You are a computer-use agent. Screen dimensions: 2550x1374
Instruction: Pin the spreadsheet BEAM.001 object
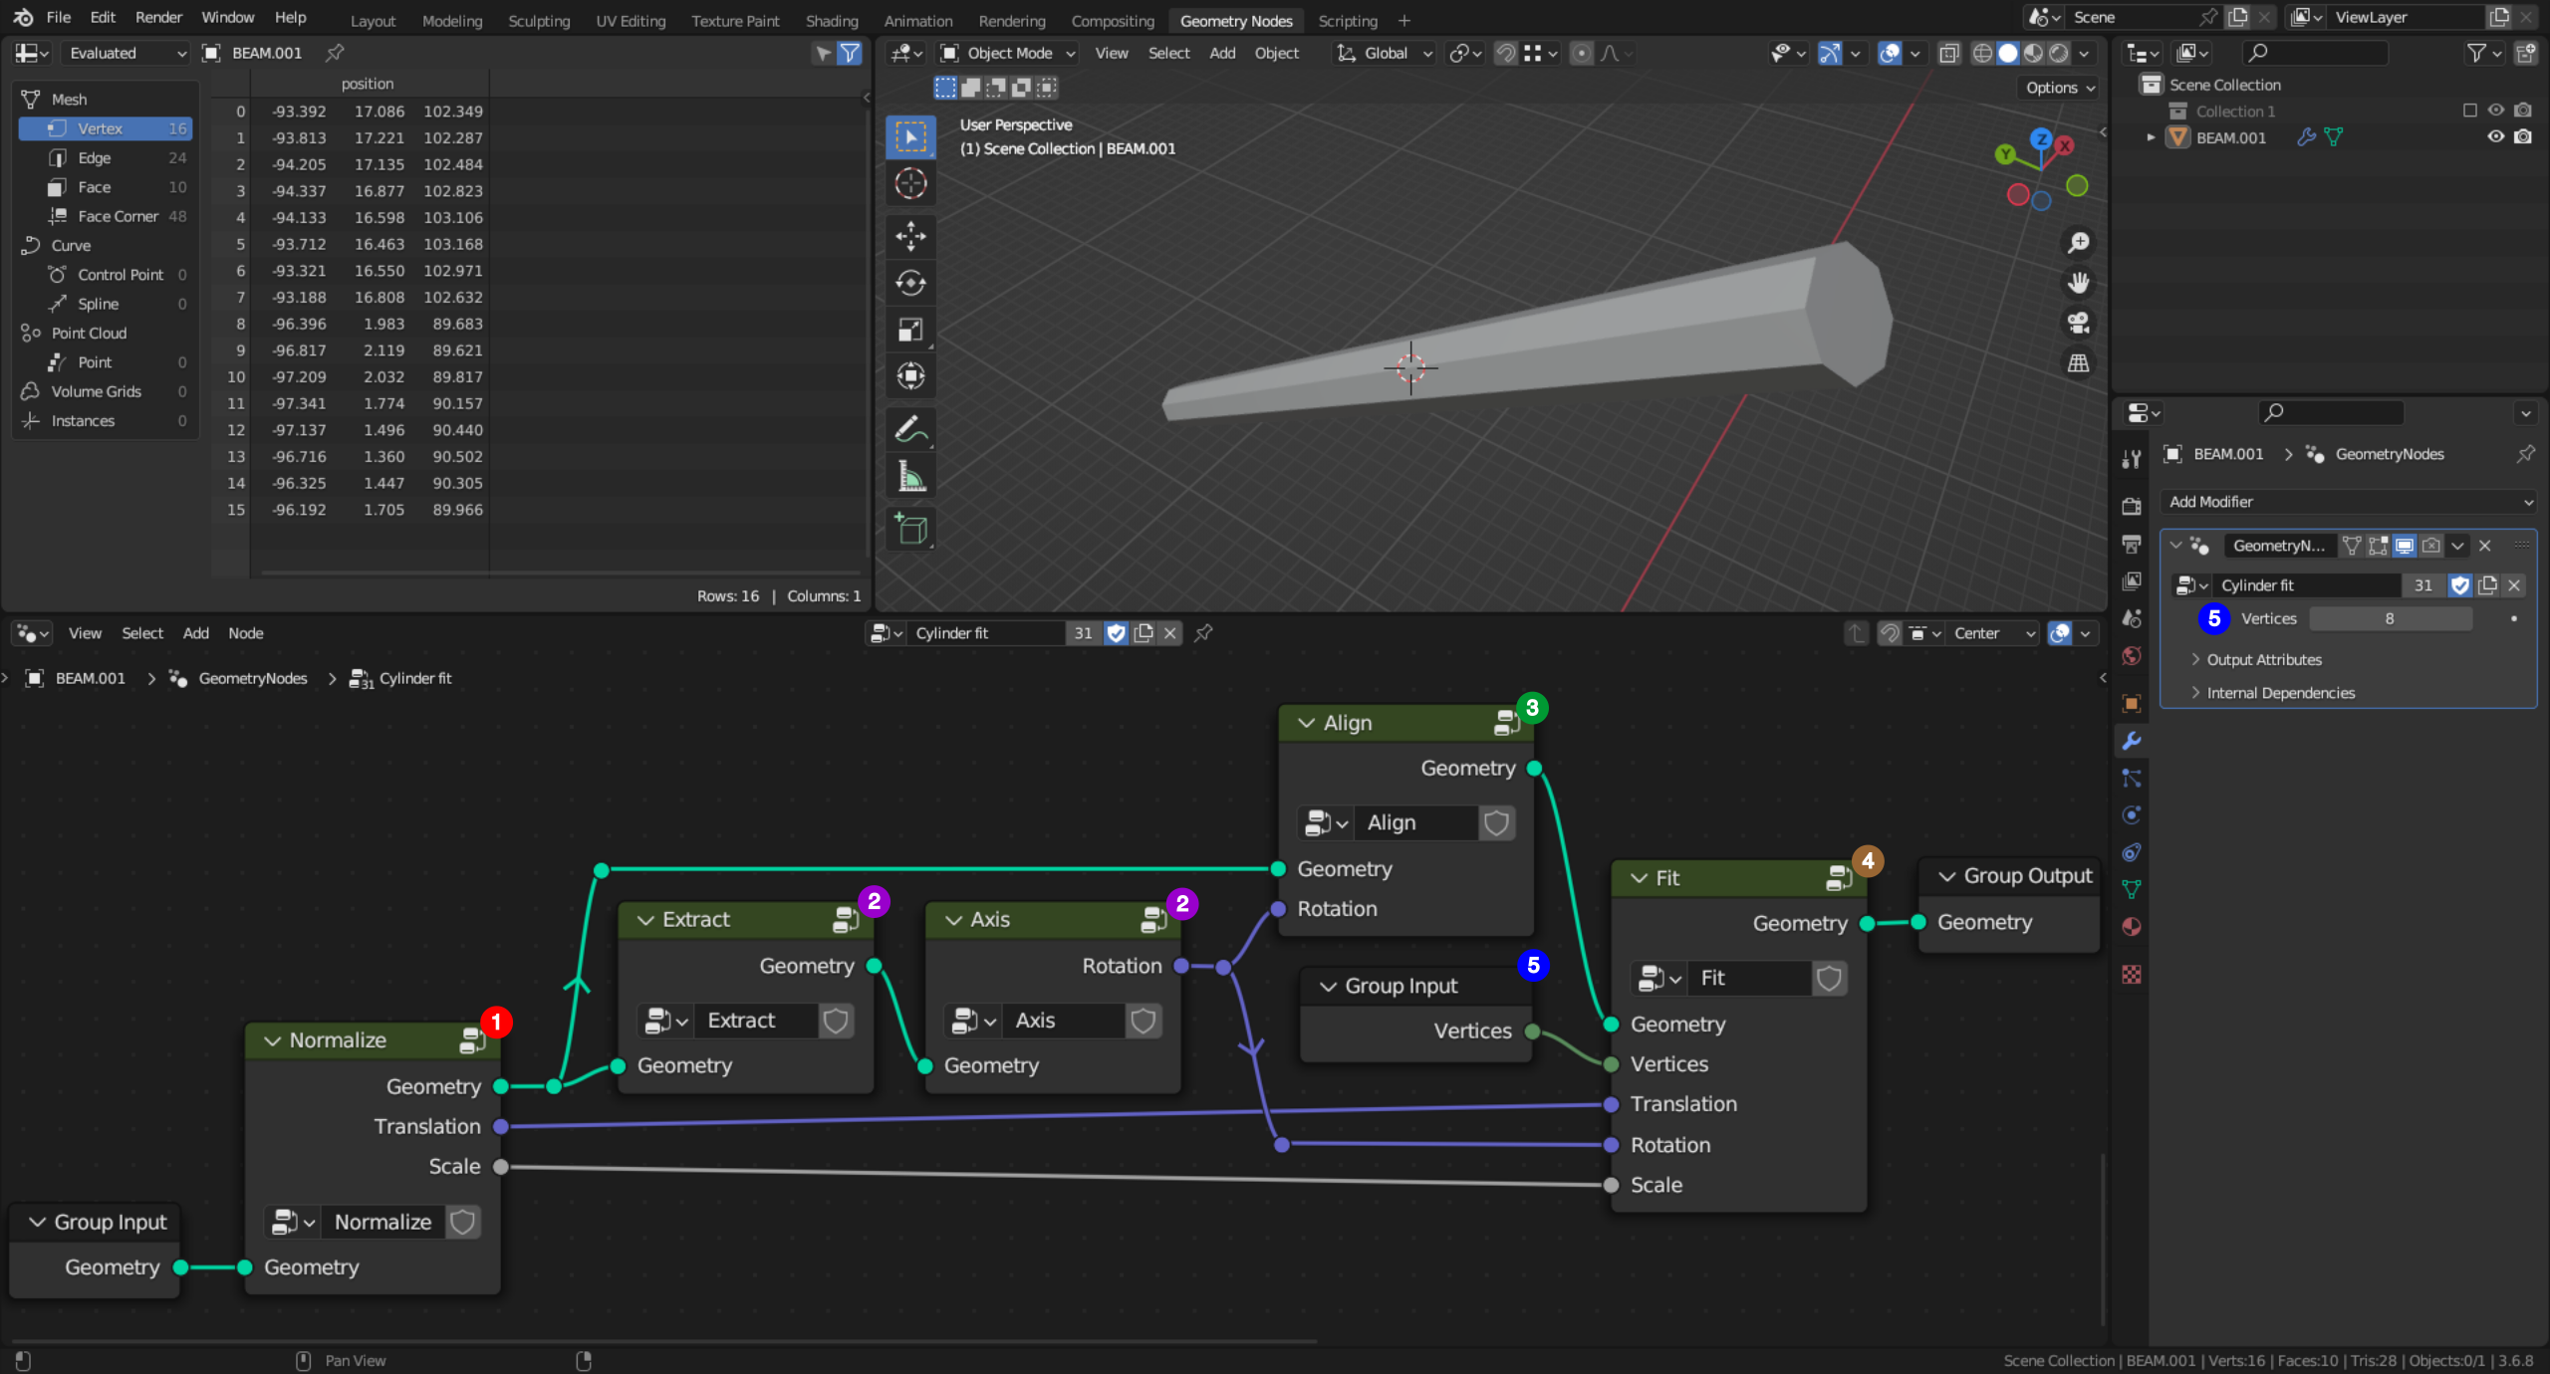click(x=335, y=53)
